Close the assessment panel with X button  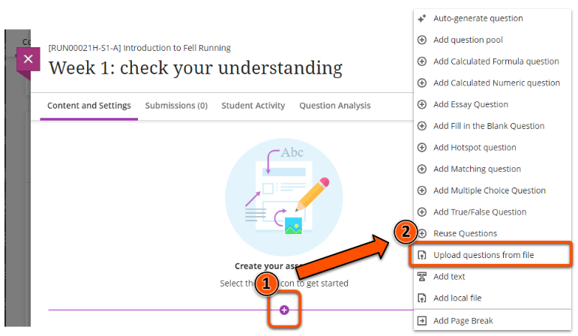pyautogui.click(x=28, y=58)
